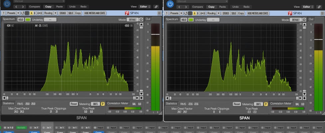Open mode settings gear in right SPAN
The image size is (325, 133).
point(304,20)
